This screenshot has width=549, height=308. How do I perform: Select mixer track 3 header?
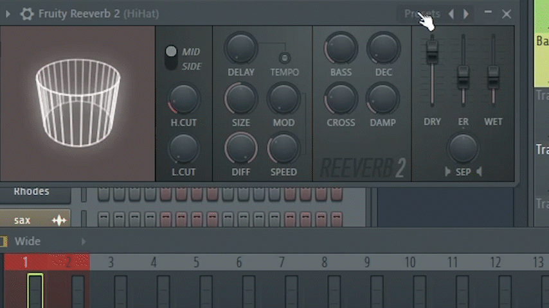pyautogui.click(x=111, y=262)
